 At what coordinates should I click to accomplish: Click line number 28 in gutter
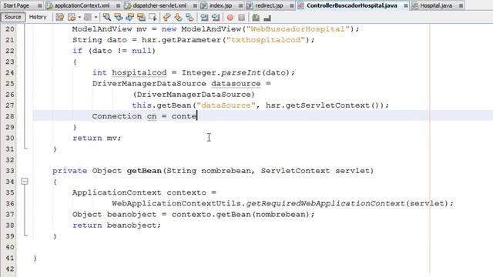pyautogui.click(x=10, y=116)
